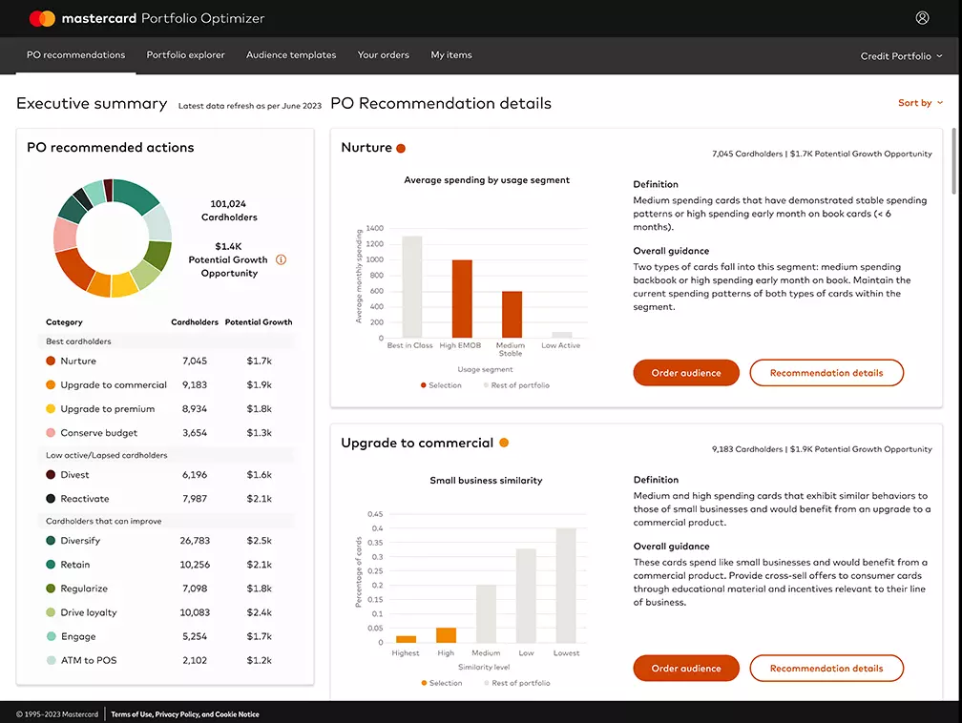The image size is (962, 723).
Task: Open the user account icon
Action: tap(922, 17)
